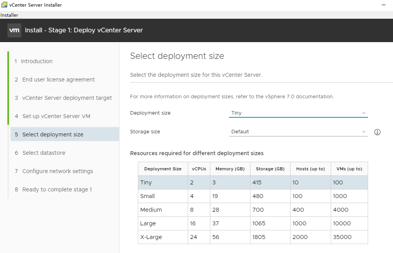Go to step 4 Set up vCenter Server VM

(x=52, y=116)
